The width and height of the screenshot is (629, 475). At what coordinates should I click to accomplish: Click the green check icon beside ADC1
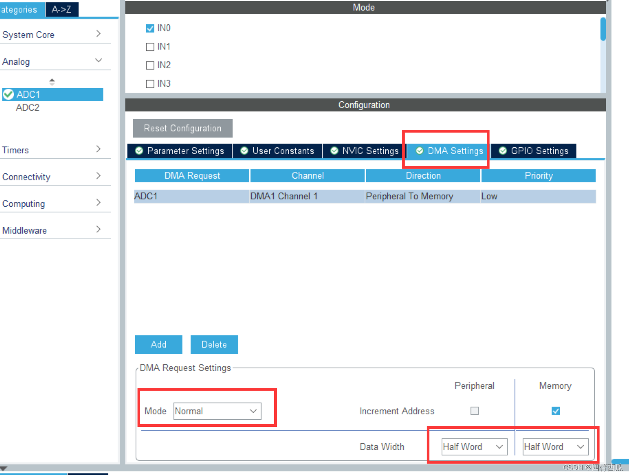[8, 95]
